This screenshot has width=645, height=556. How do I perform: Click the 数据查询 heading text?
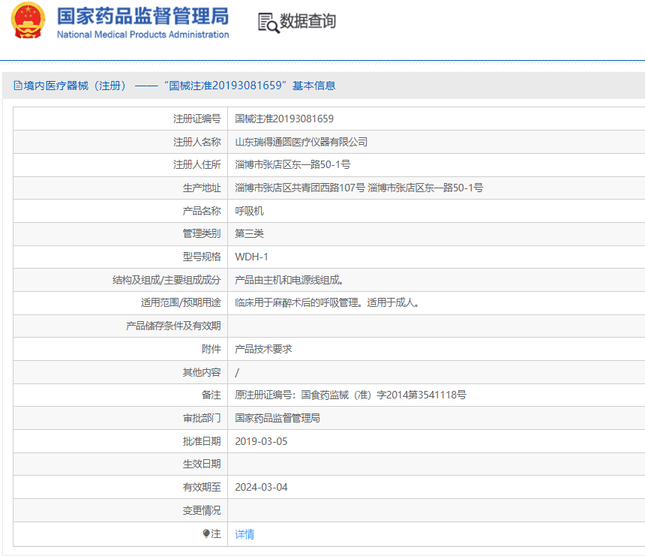coord(307,22)
